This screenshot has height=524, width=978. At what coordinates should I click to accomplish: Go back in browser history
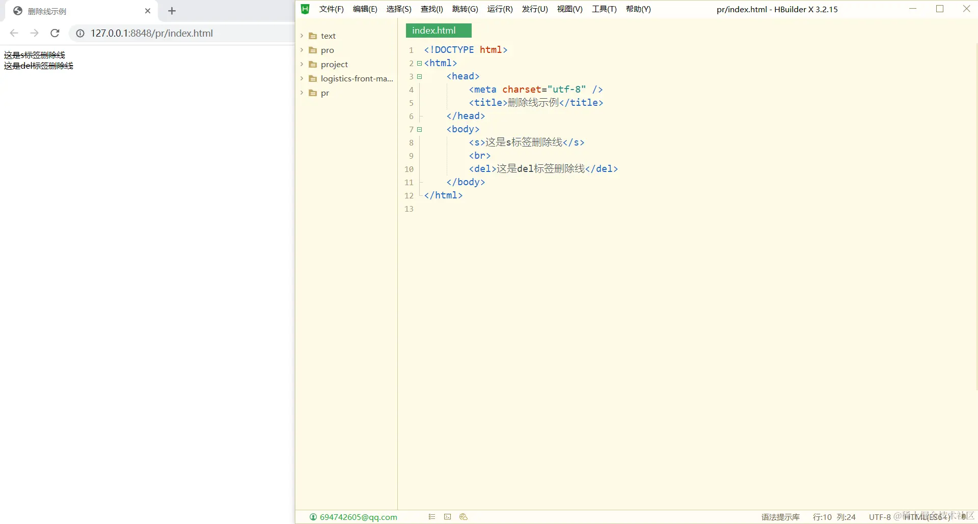point(14,33)
